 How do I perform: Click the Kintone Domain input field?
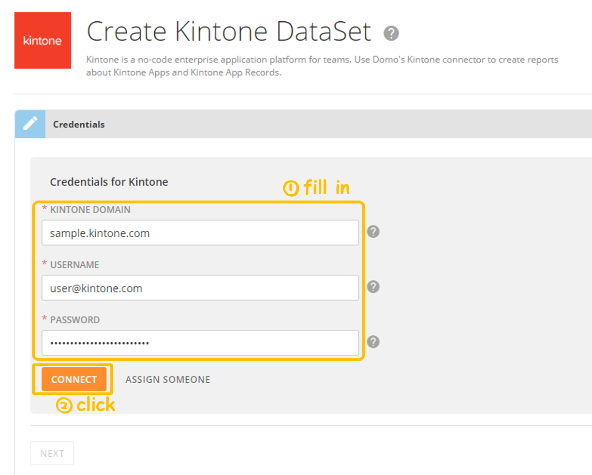click(x=200, y=233)
